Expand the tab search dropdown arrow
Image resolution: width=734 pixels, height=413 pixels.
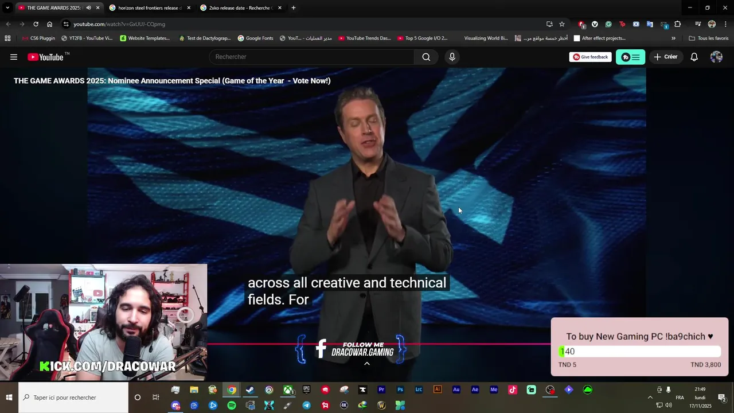click(7, 8)
